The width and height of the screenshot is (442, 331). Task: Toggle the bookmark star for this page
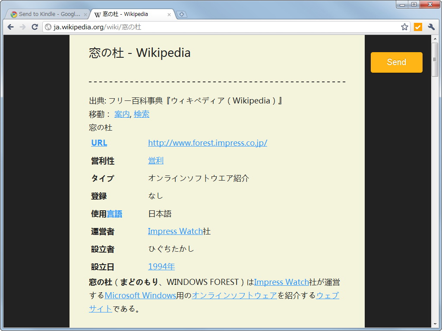click(x=404, y=27)
